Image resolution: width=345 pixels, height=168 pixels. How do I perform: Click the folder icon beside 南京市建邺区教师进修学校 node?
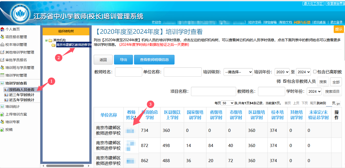[x=53, y=45]
